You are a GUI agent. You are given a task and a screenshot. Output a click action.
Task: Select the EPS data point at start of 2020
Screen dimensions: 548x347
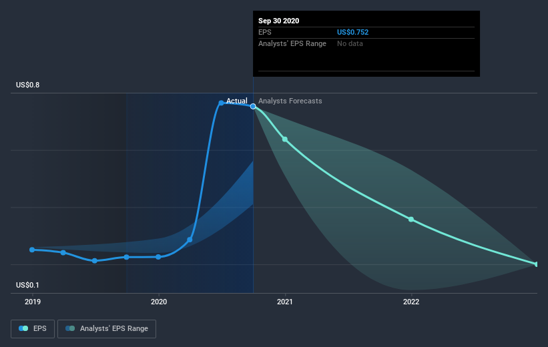158,257
